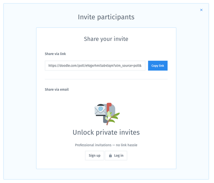Click the envelope with @ symbol
This screenshot has width=214, height=183.
[100, 110]
